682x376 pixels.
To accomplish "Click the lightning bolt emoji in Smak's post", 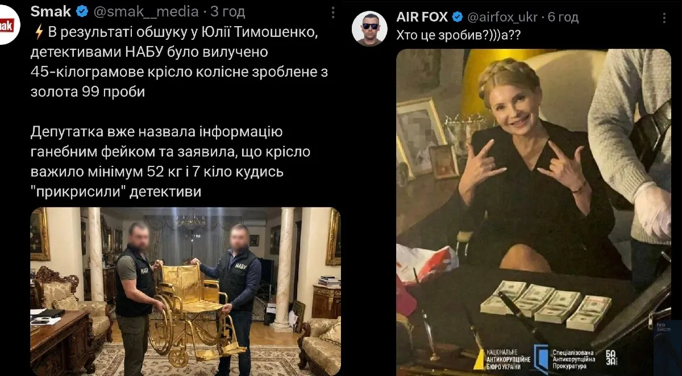I will point(39,33).
